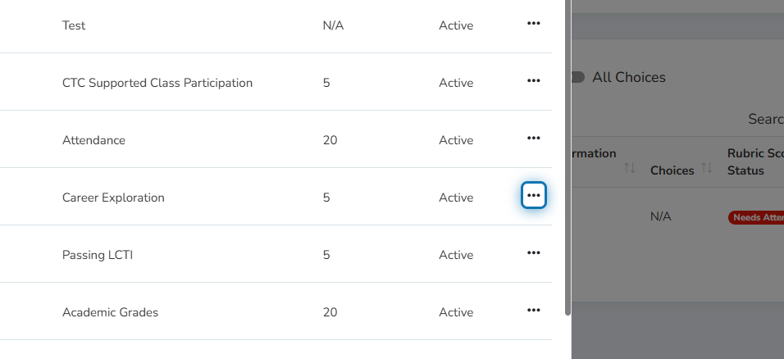Select the Career Exploration rubric name
Screen dimensions: 784x359
[x=113, y=198]
